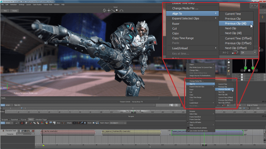
Task: Click the Display button above the viewer
Action: (14, 11)
